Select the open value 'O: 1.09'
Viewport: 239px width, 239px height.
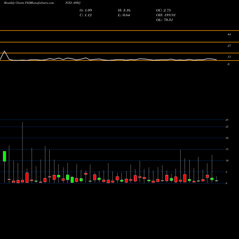pos(86,11)
